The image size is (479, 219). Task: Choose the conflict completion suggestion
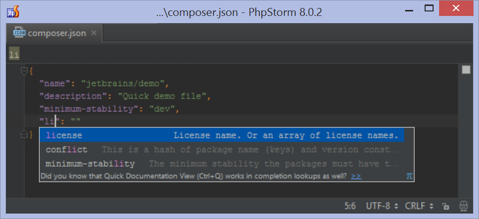(x=222, y=149)
